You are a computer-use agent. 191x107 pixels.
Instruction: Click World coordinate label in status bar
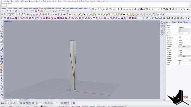pyautogui.click(x=3, y=106)
